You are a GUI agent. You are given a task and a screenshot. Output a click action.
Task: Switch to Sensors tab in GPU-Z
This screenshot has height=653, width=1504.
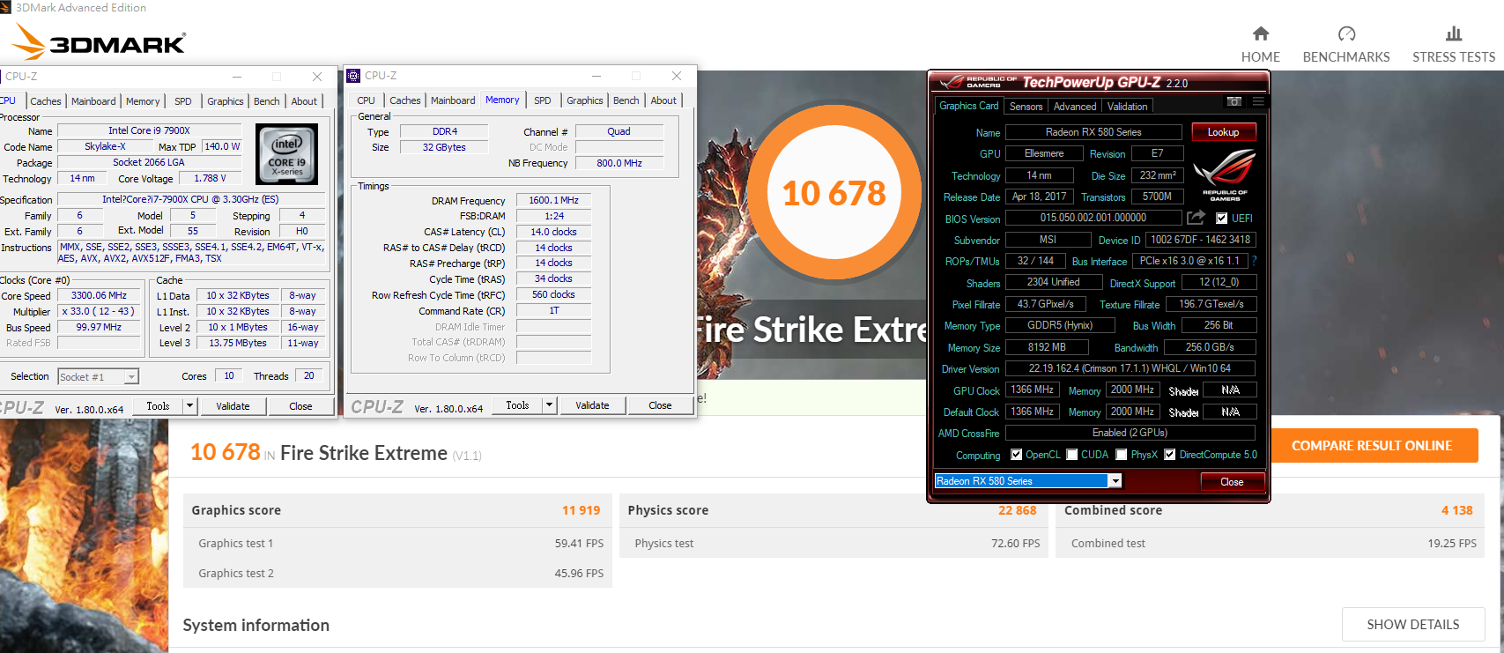pyautogui.click(x=1026, y=107)
